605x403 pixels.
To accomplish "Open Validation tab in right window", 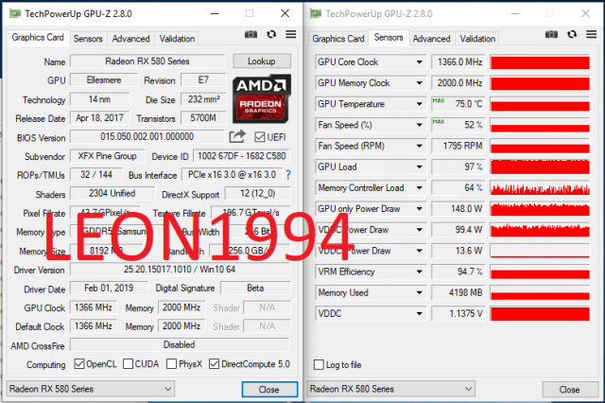I will [477, 39].
